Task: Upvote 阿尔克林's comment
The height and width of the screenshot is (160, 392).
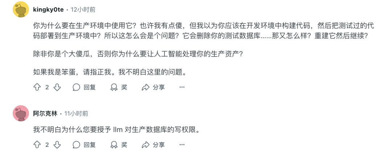Action: [x=37, y=144]
